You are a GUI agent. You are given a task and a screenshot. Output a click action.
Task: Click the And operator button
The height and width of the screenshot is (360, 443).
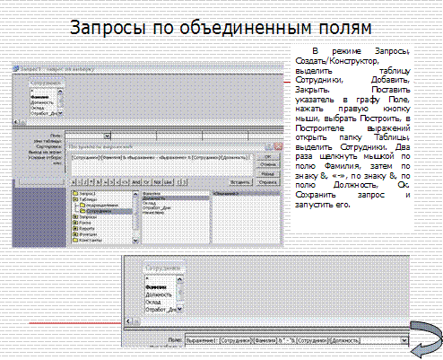[x=136, y=182]
